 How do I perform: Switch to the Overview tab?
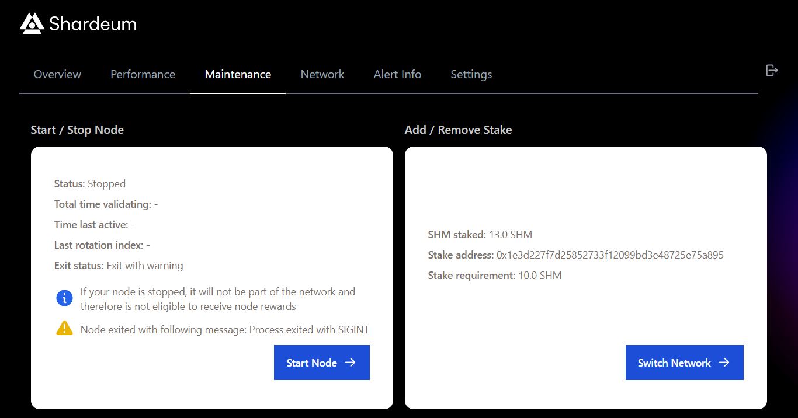pos(57,74)
